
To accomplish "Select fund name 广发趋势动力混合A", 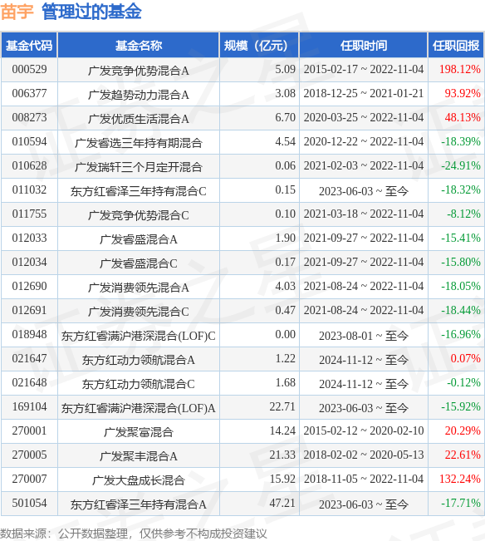I will coord(138,95).
